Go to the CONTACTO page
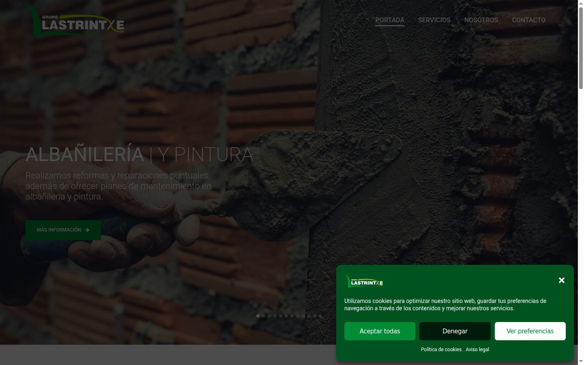The height and width of the screenshot is (365, 584). click(528, 20)
